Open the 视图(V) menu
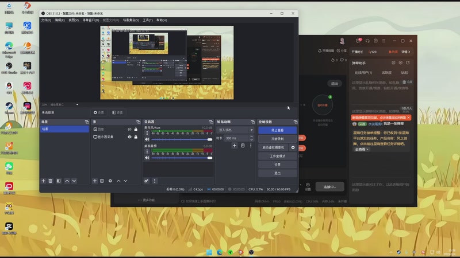Image resolution: width=460 pixels, height=258 pixels. tap(74, 20)
